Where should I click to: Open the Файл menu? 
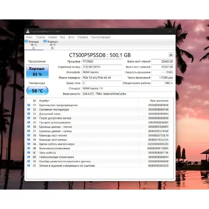point(29,37)
